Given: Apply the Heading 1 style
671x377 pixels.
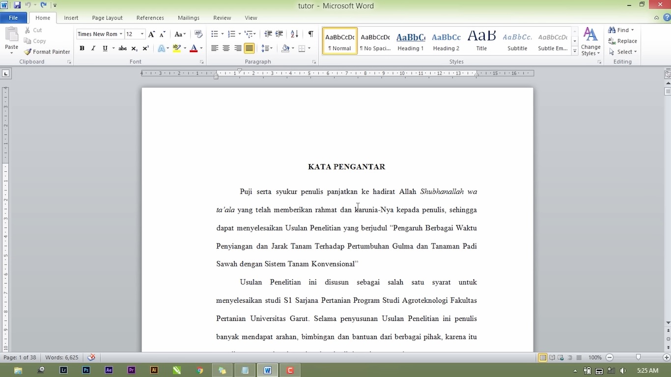Looking at the screenshot, I should point(411,41).
